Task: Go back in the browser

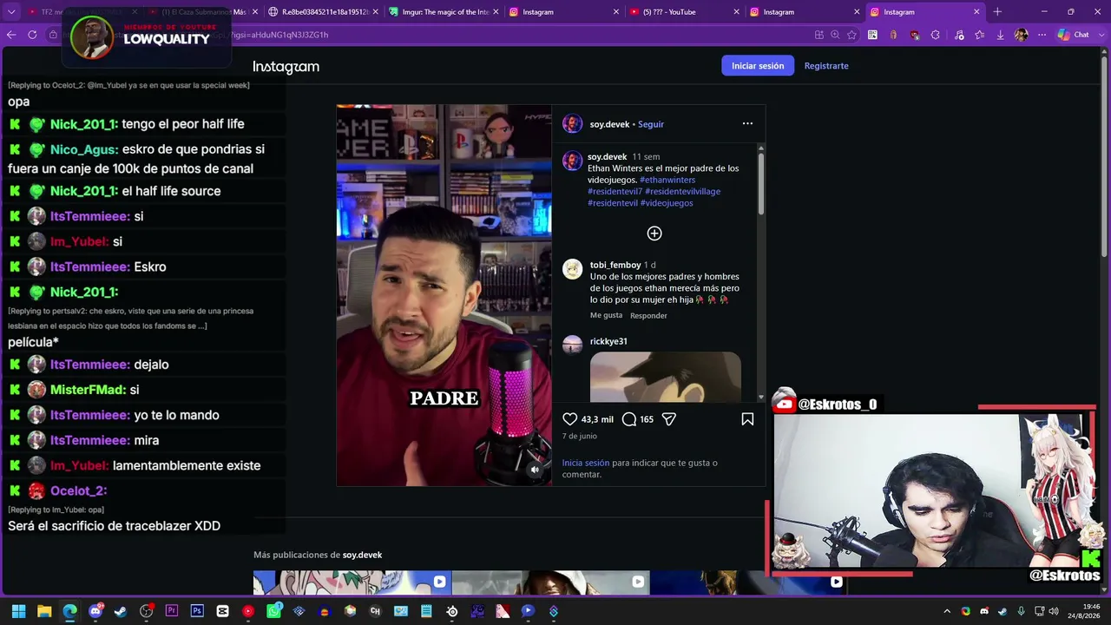Action: (x=11, y=35)
